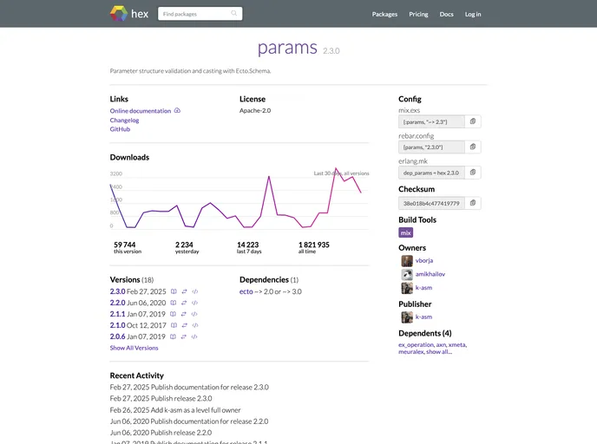Click show all dependents link

(439, 352)
